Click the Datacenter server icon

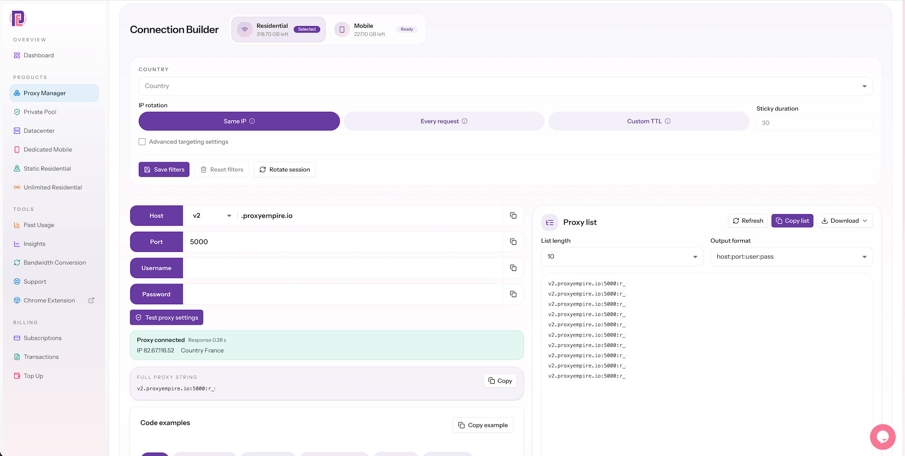coord(17,131)
